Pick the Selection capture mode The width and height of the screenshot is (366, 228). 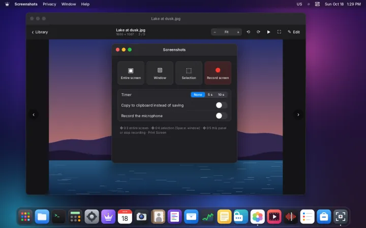(189, 73)
